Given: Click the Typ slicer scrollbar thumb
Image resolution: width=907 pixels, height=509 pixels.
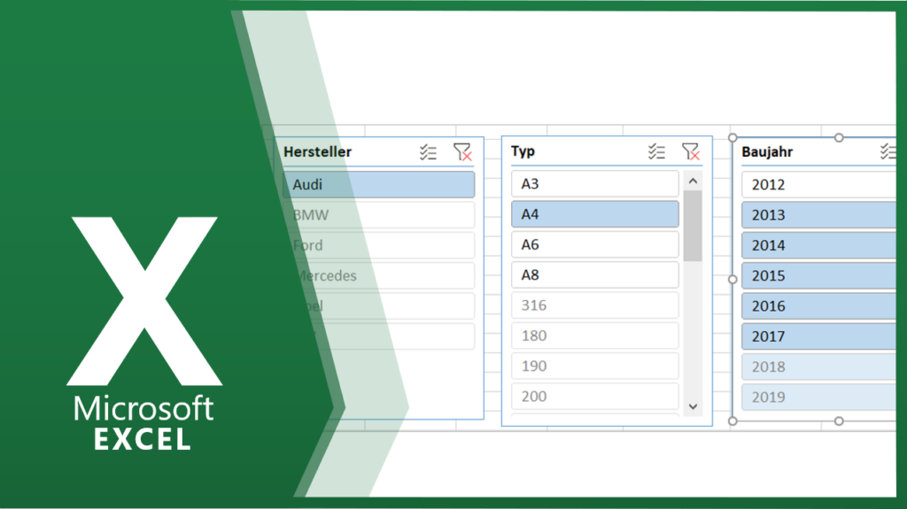Looking at the screenshot, I should pyautogui.click(x=693, y=226).
